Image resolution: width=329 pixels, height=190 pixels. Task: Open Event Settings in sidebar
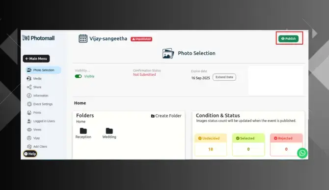click(x=40, y=104)
